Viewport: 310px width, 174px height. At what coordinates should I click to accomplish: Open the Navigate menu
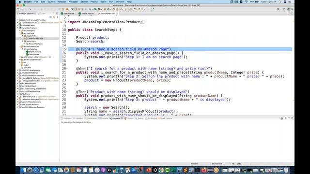pos(73,1)
